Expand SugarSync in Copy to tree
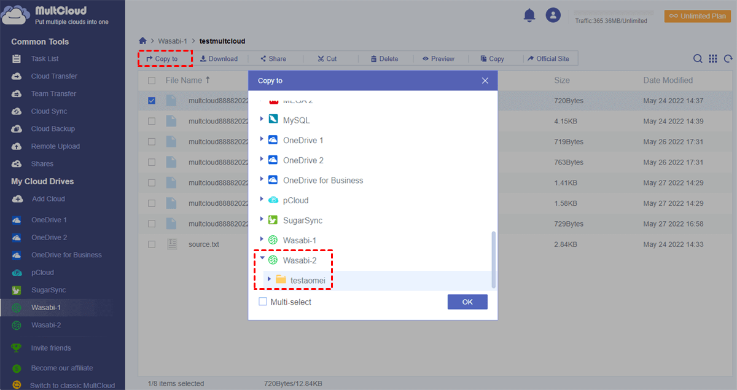The image size is (737, 390). (262, 219)
